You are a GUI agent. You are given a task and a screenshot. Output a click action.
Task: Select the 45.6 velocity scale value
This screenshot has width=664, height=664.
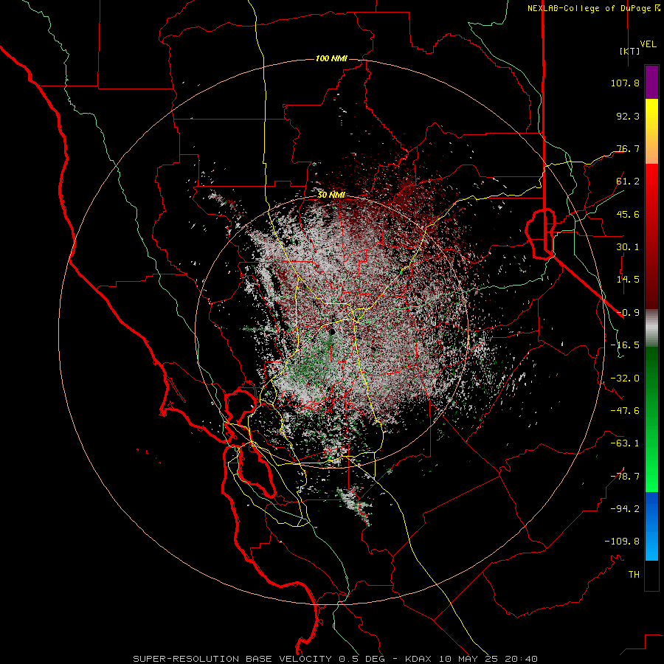tap(628, 214)
